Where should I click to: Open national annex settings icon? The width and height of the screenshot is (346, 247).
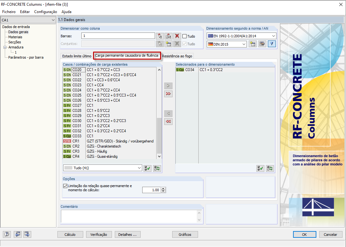pyautogui.click(x=262, y=44)
